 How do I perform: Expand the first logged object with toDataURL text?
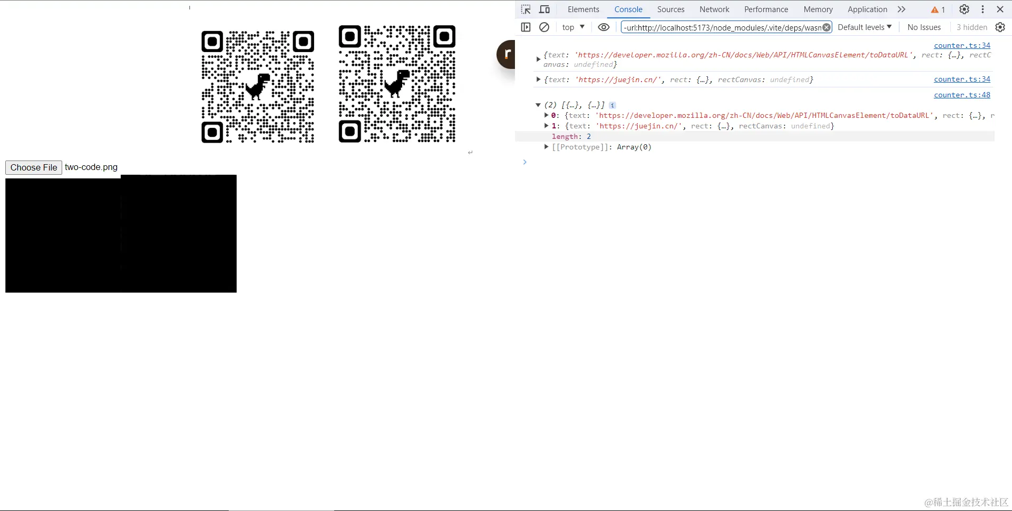click(538, 59)
